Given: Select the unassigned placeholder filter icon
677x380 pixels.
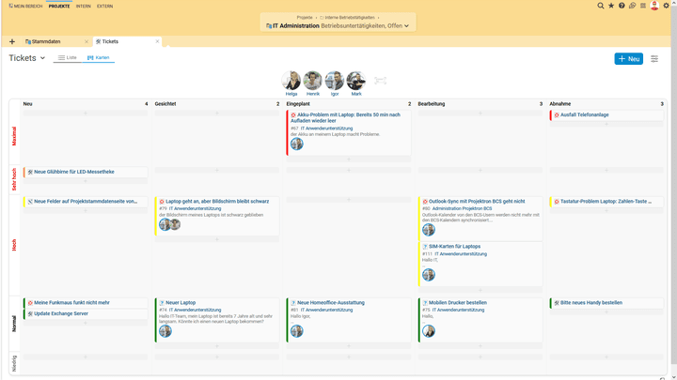Looking at the screenshot, I should coord(380,81).
